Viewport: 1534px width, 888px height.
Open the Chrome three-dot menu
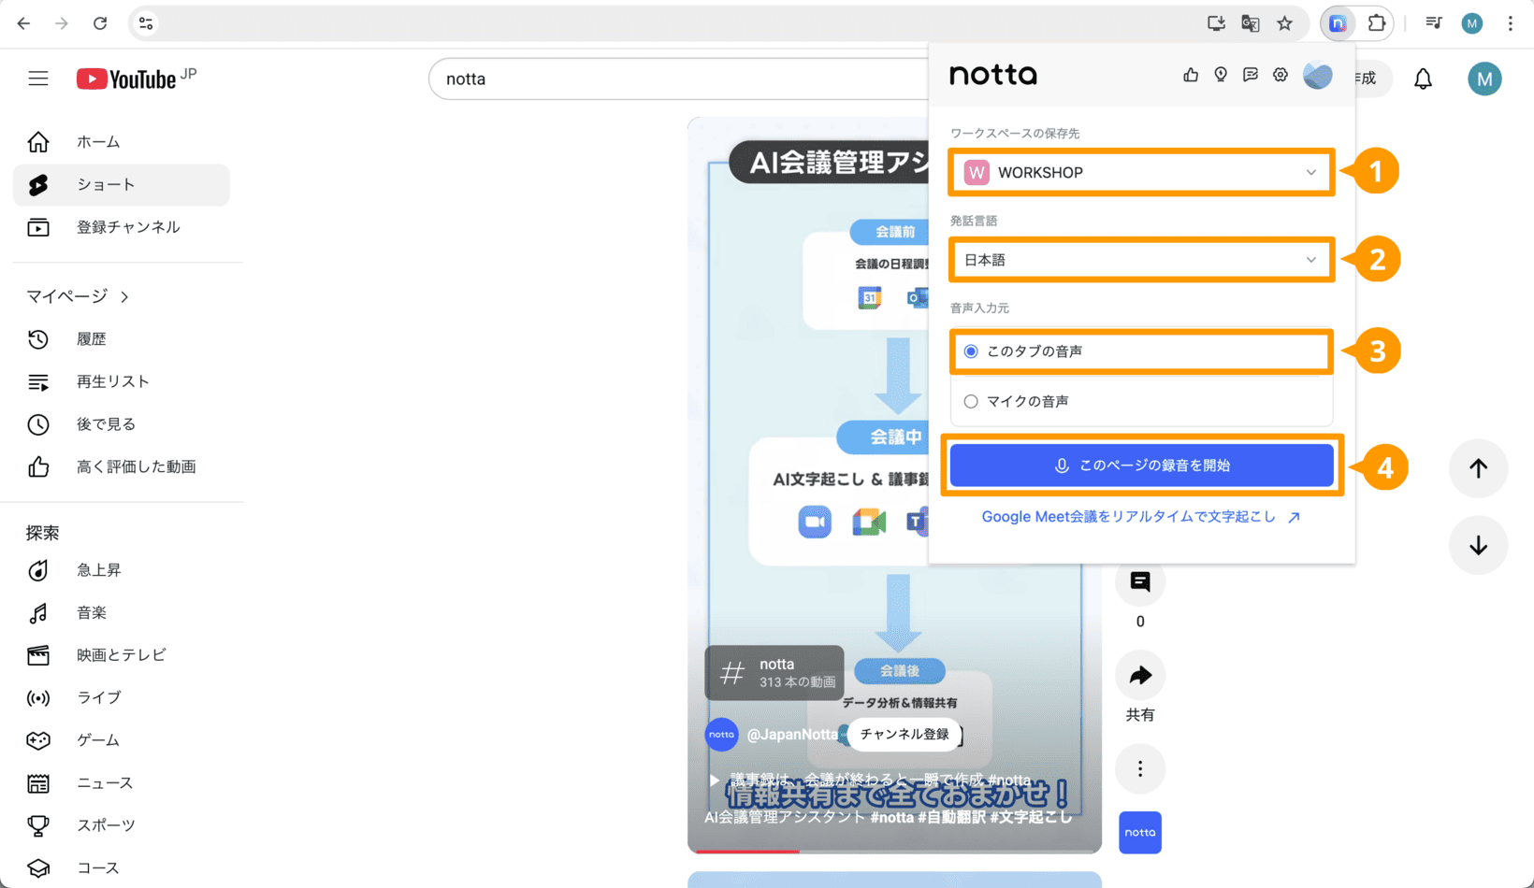[1510, 23]
